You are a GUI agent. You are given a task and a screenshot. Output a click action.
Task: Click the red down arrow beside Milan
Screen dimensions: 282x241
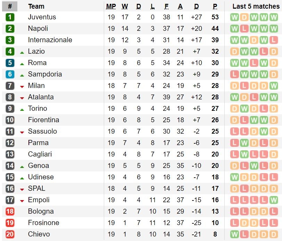point(22,86)
